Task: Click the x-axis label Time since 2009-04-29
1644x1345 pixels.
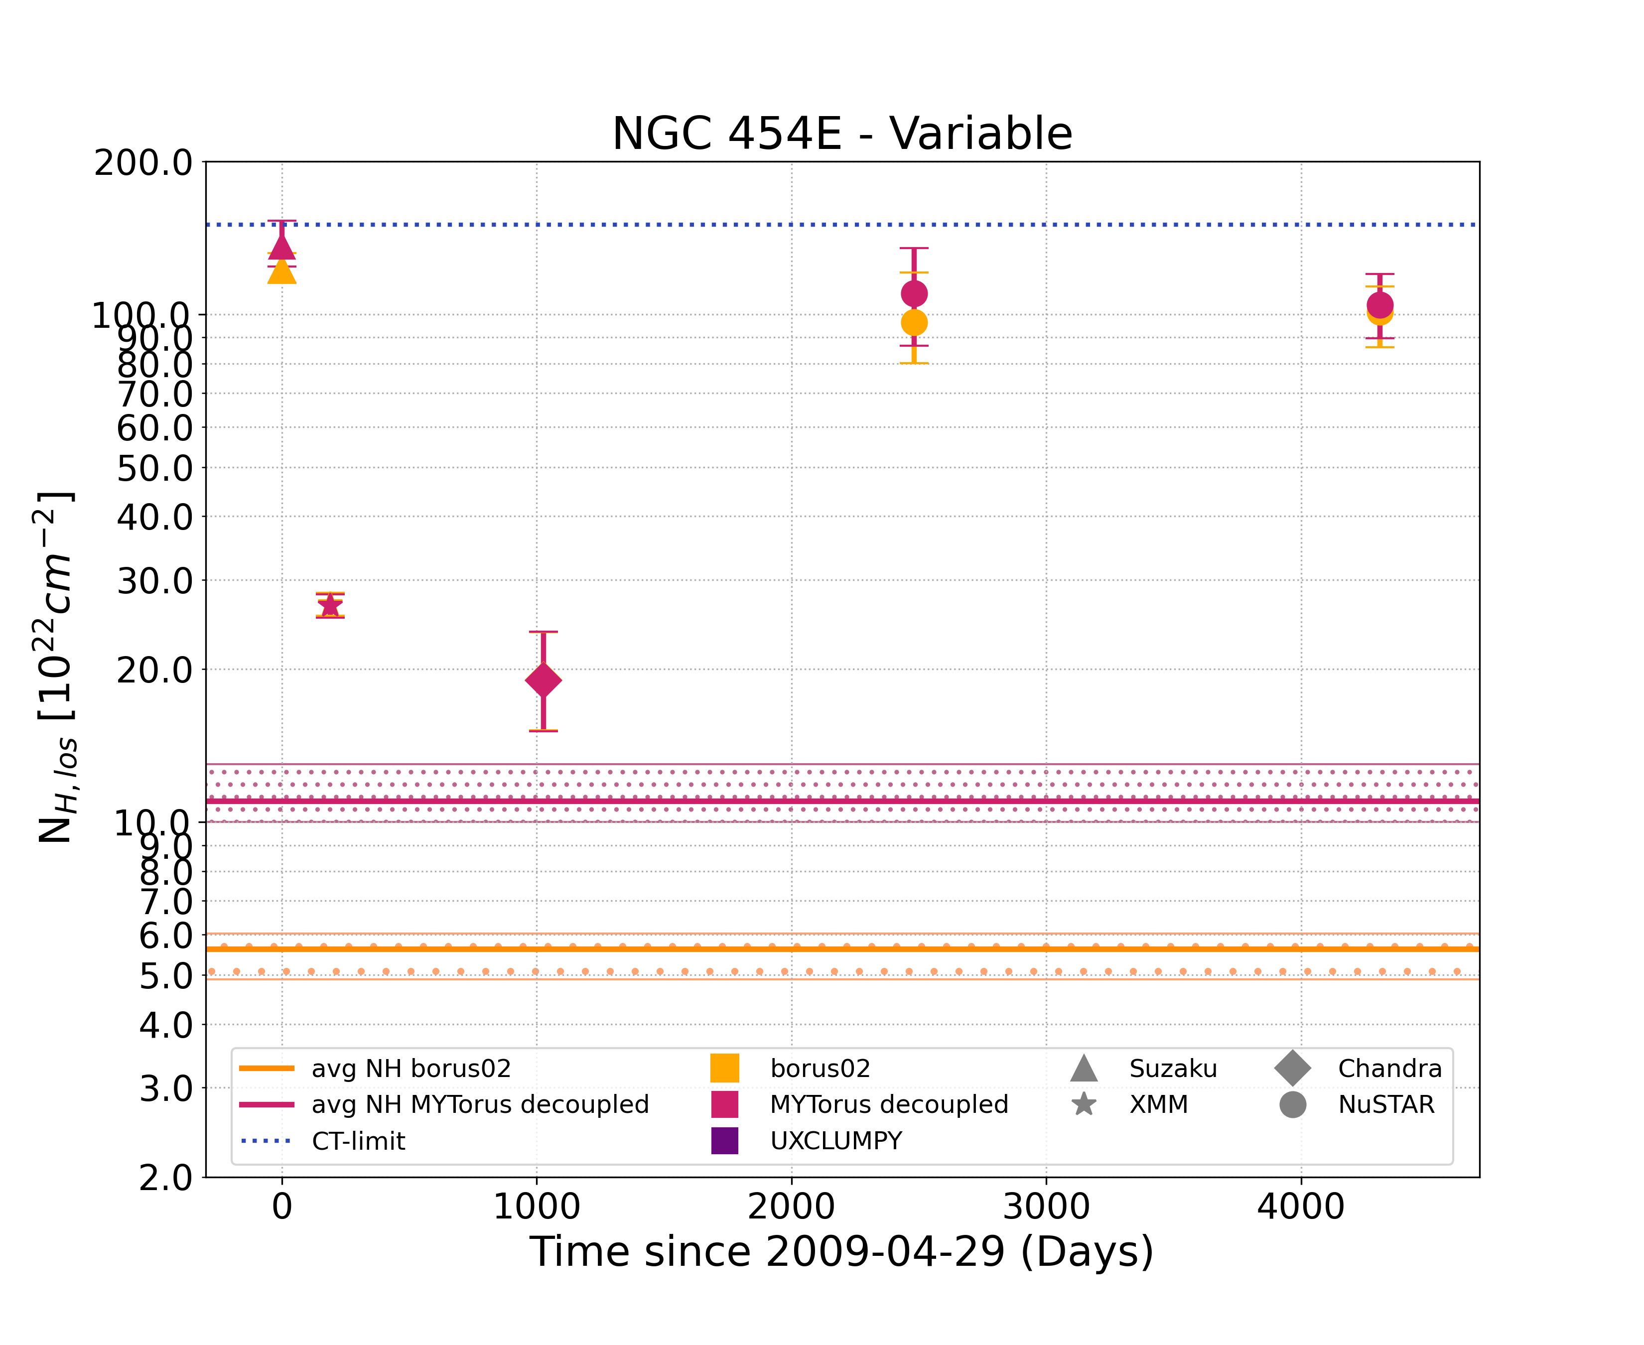Action: (842, 1251)
